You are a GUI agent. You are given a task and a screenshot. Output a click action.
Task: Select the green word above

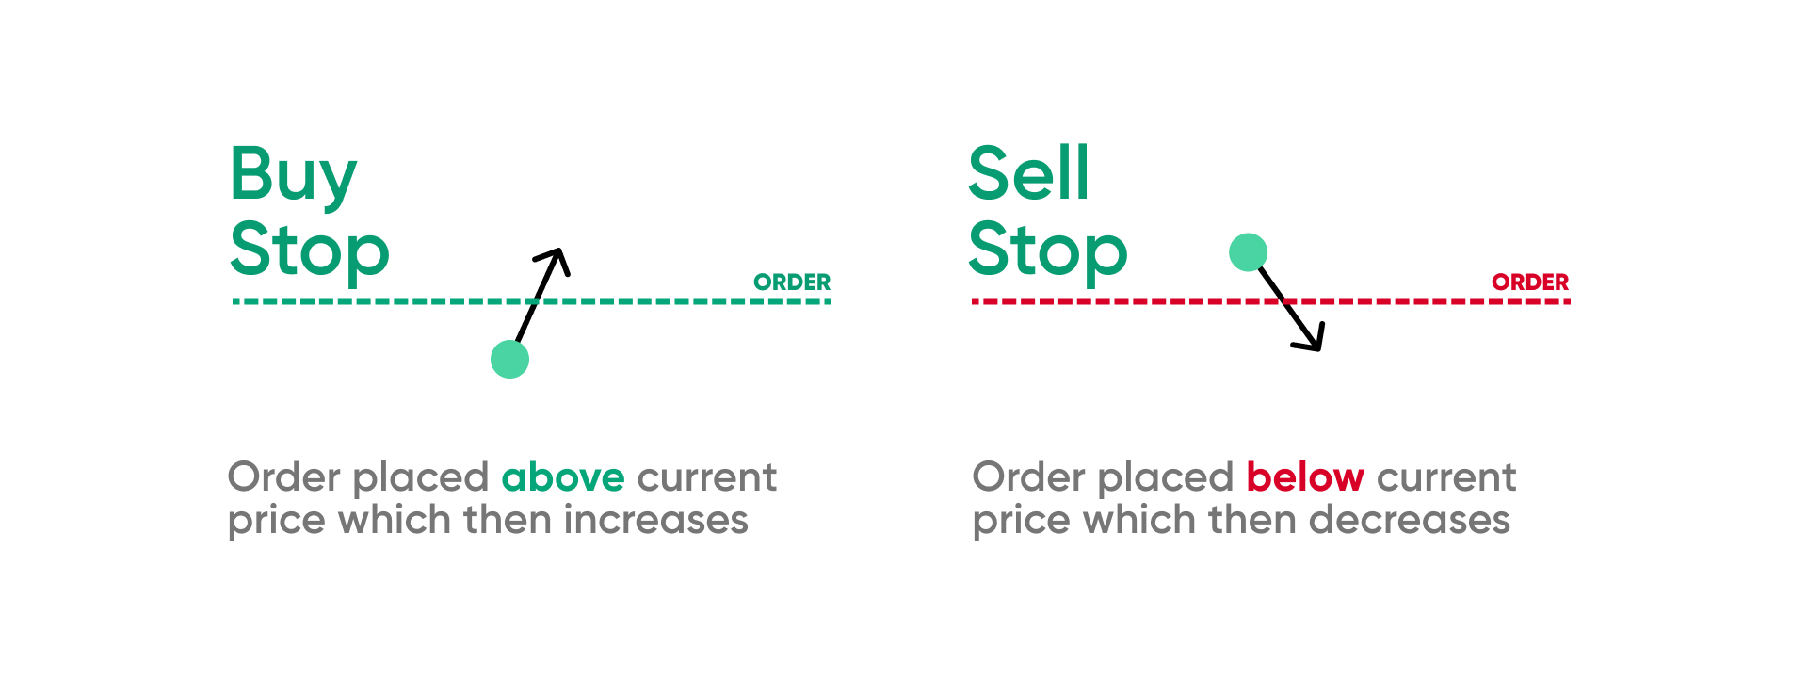tap(563, 477)
